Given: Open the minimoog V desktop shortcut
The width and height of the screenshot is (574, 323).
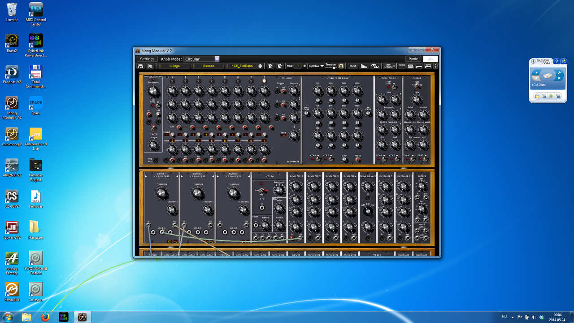Looking at the screenshot, I should (12, 137).
